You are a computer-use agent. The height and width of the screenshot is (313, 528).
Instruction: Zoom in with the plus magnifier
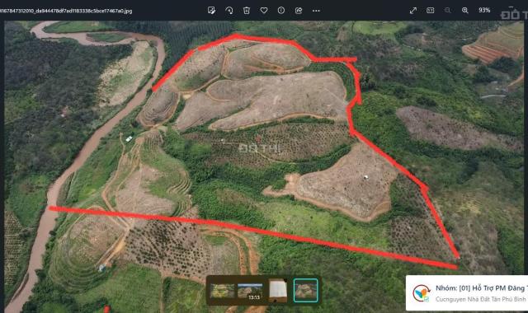(x=465, y=11)
